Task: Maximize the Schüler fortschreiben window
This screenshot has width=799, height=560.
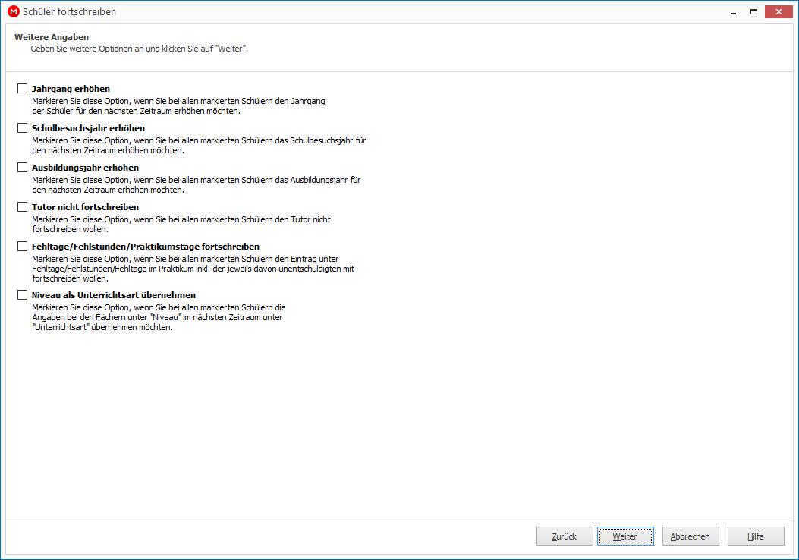Action: (753, 11)
